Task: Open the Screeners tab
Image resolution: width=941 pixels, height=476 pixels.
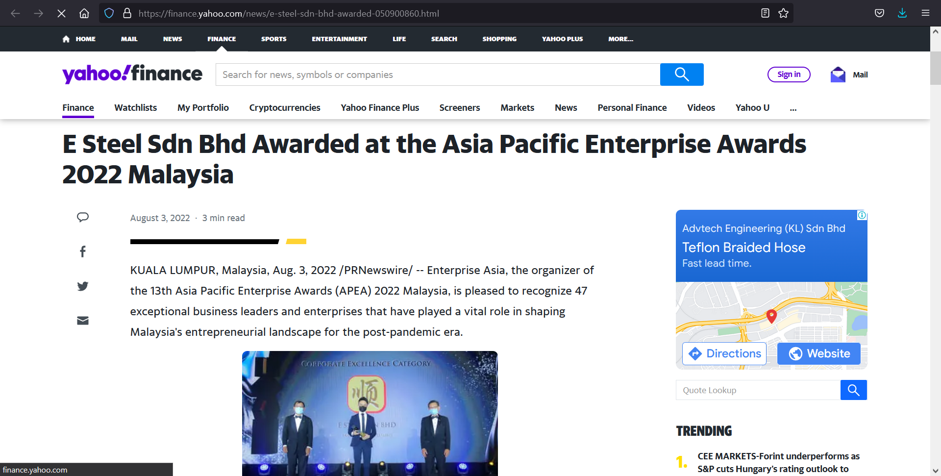Action: click(x=460, y=108)
